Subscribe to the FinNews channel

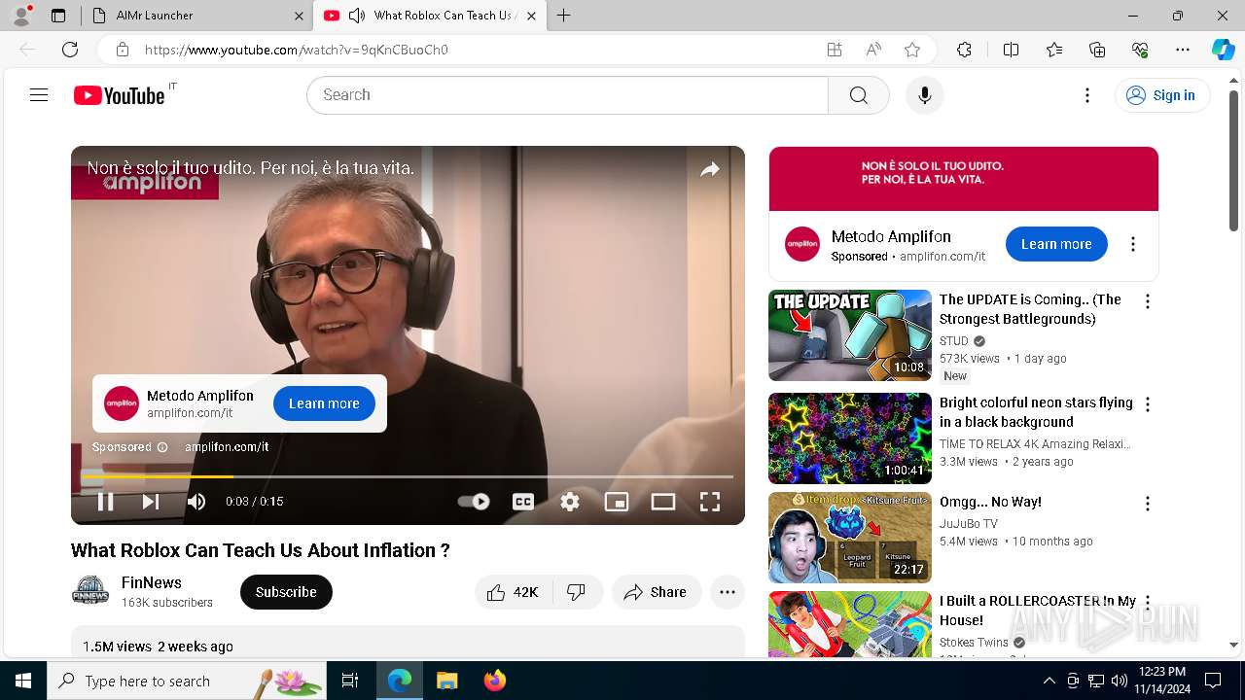(x=286, y=592)
